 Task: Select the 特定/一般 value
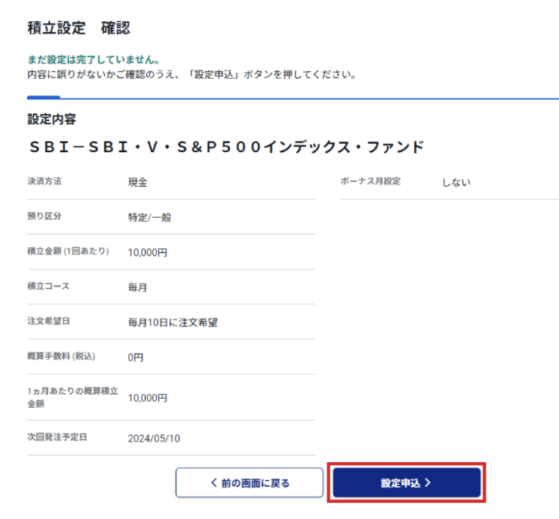(x=150, y=217)
